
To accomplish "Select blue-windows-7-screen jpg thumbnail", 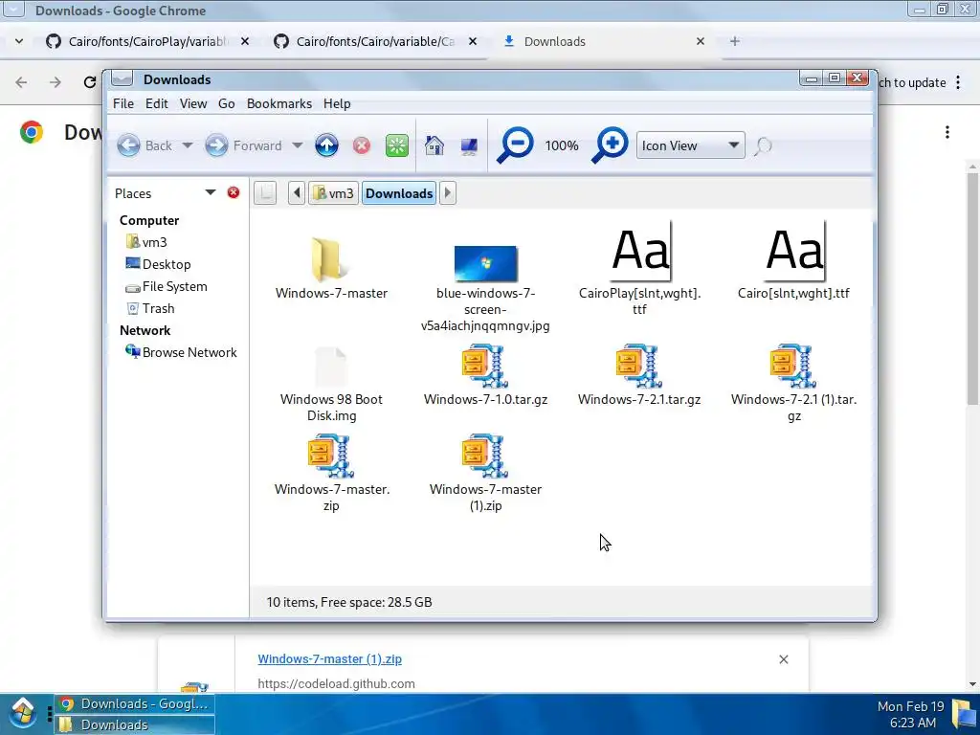I will point(485,287).
